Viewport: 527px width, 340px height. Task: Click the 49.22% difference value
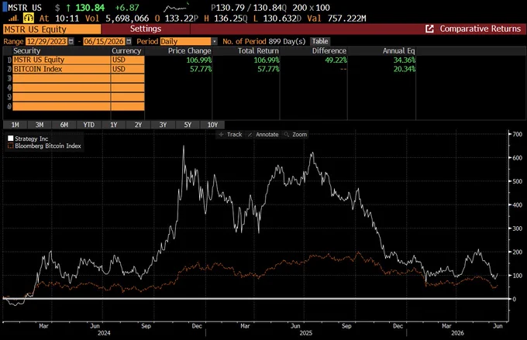click(x=336, y=60)
